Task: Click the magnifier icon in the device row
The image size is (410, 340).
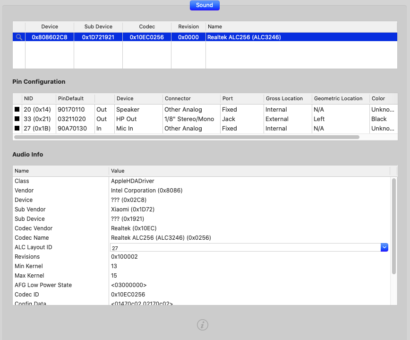Action: tap(19, 37)
